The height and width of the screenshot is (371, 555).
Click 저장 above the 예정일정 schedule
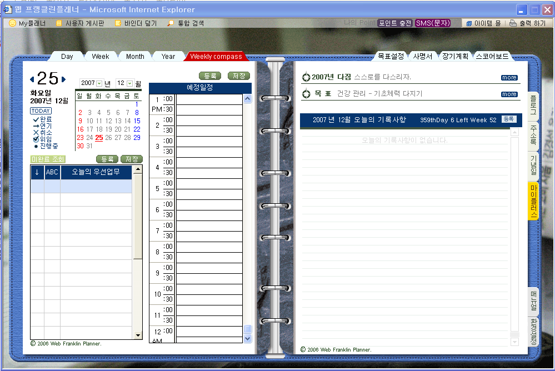click(239, 76)
